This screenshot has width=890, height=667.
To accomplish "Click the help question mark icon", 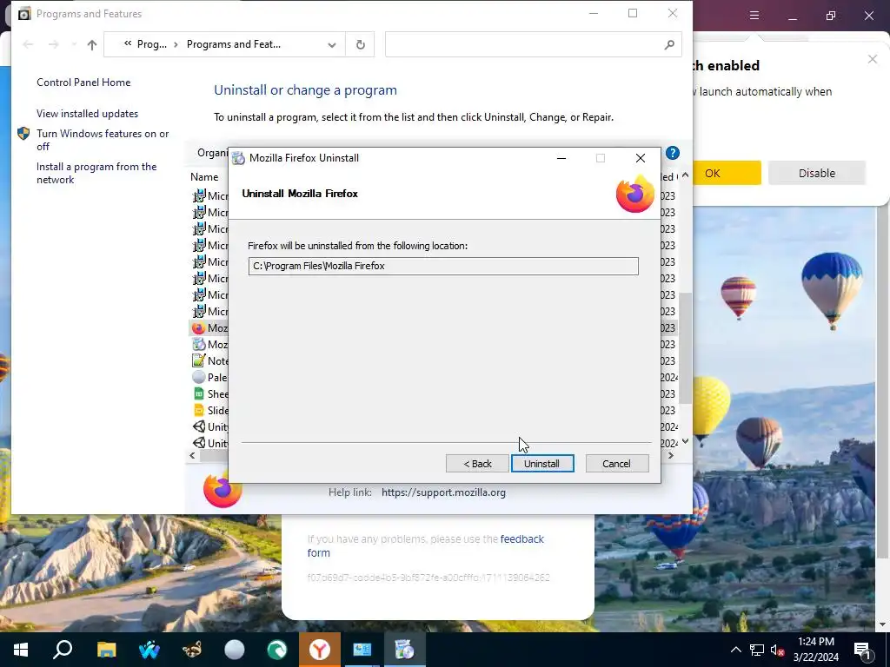I will (673, 153).
